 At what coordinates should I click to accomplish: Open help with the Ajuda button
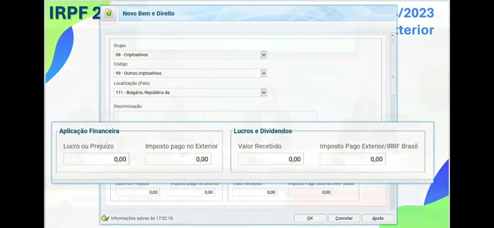[x=378, y=218]
